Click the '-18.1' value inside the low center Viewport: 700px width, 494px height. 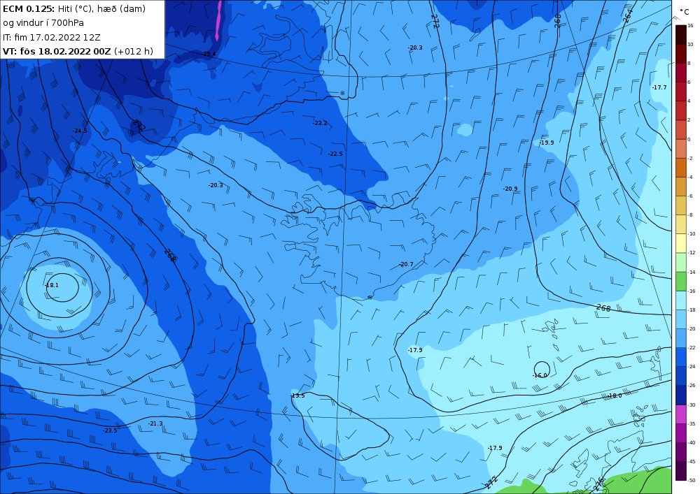pyautogui.click(x=52, y=286)
